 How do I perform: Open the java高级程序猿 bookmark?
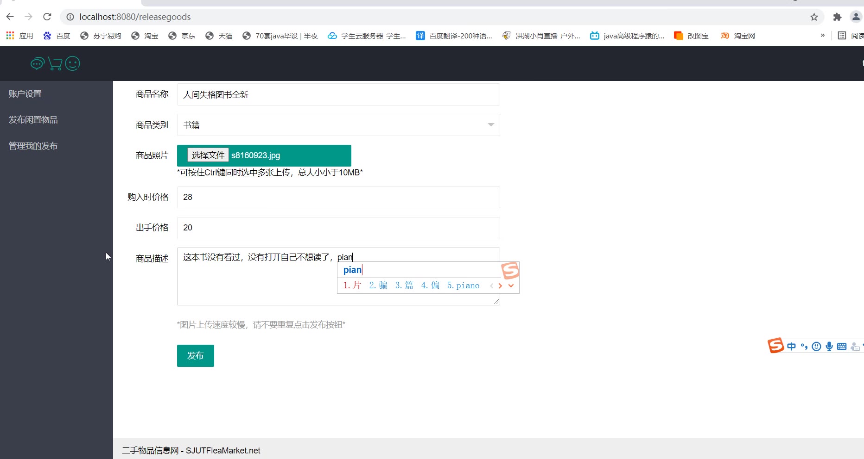627,36
